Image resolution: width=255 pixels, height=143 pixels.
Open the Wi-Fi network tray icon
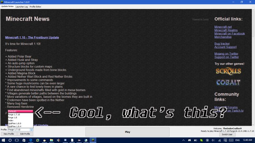[219, 140]
